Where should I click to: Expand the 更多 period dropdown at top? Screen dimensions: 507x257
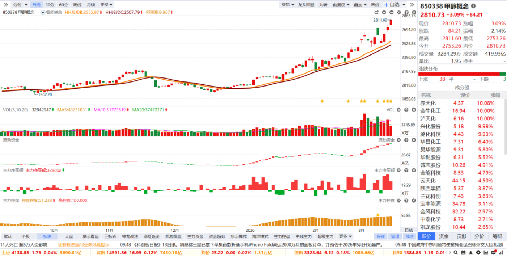point(106,5)
